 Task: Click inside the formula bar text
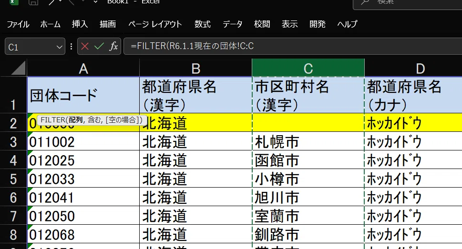click(192, 46)
